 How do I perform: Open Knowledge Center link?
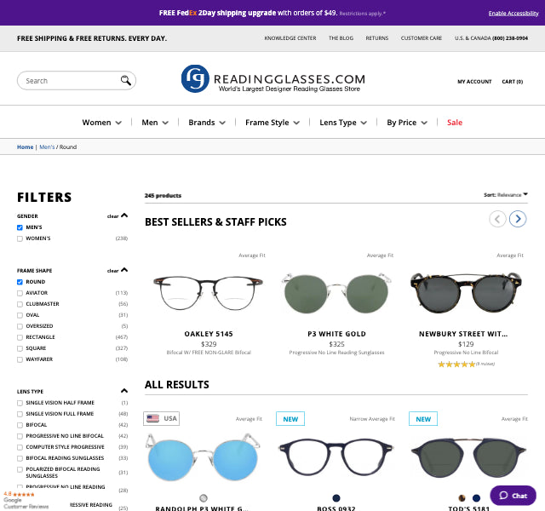coord(290,37)
